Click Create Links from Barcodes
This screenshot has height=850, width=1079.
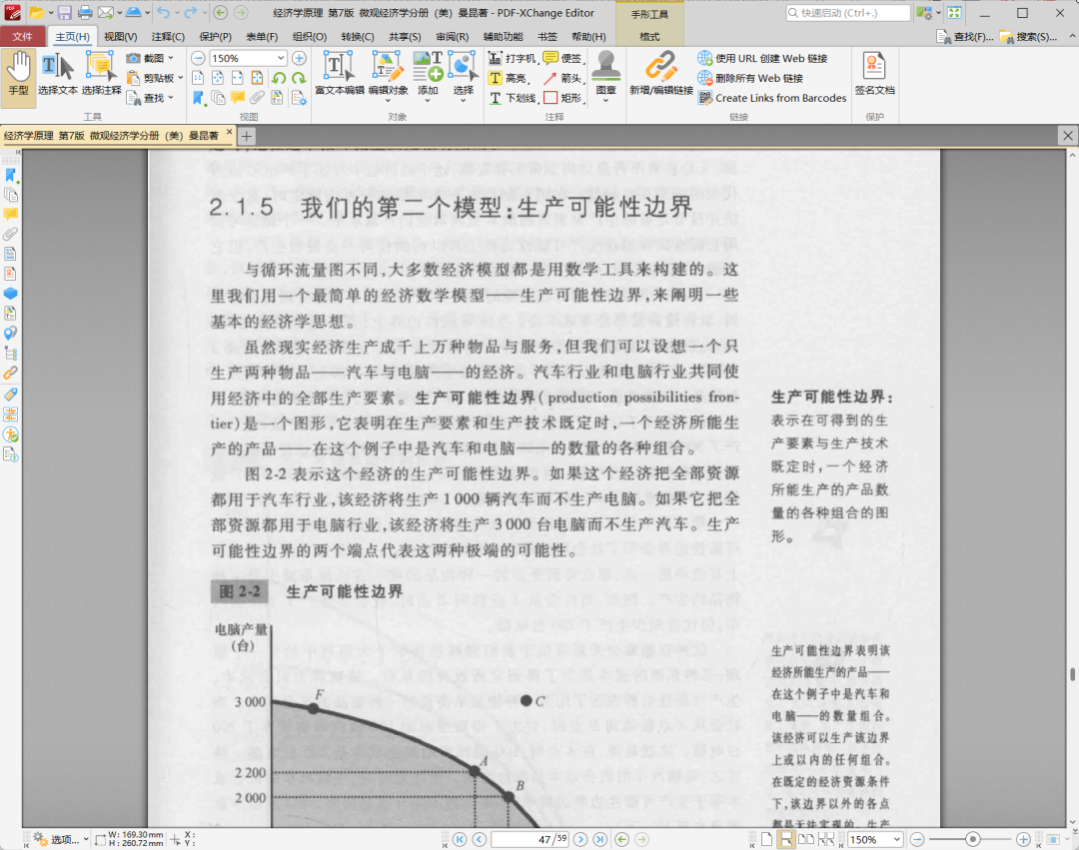click(x=772, y=98)
